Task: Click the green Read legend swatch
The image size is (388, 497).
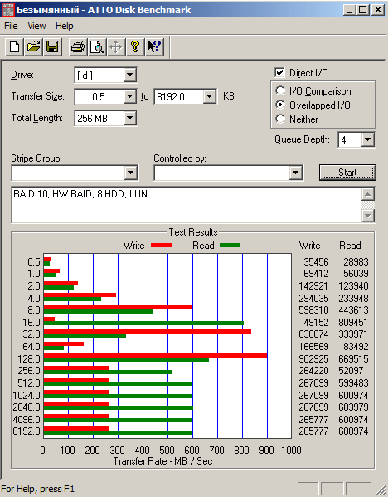Action: (x=230, y=245)
